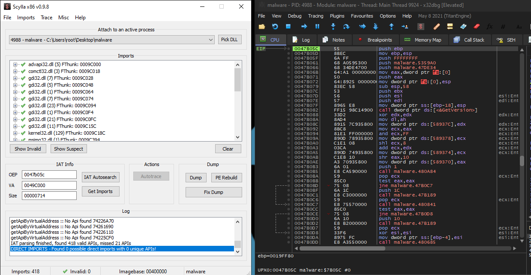This screenshot has height=275, width=531.
Task: Click the VA input field
Action: [x=49, y=185]
